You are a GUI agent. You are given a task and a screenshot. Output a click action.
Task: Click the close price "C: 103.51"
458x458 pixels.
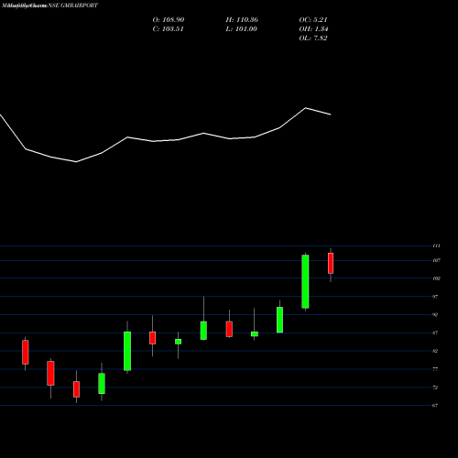(169, 29)
